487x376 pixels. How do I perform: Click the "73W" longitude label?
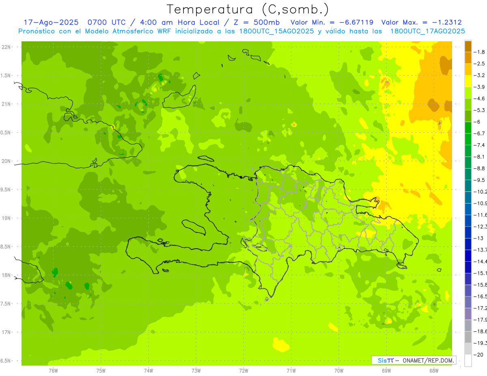(x=196, y=370)
